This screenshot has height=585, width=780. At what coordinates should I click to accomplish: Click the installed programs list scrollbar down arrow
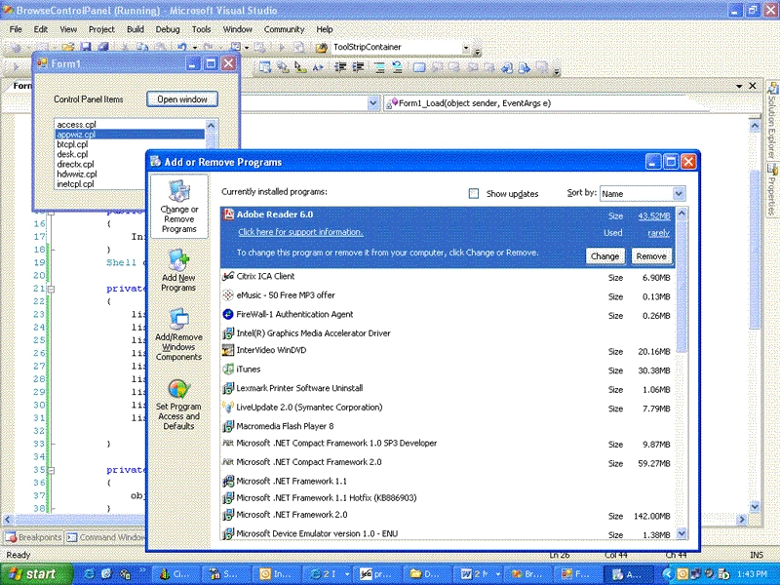(x=682, y=533)
